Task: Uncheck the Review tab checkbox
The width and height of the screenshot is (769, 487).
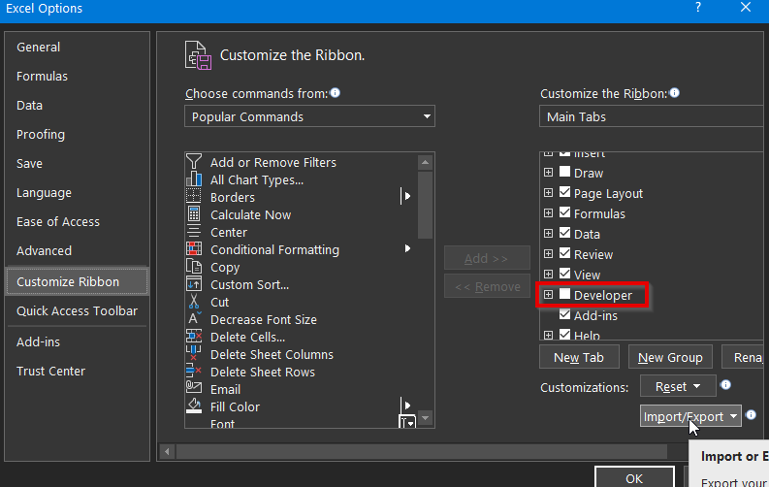Action: [x=565, y=253]
